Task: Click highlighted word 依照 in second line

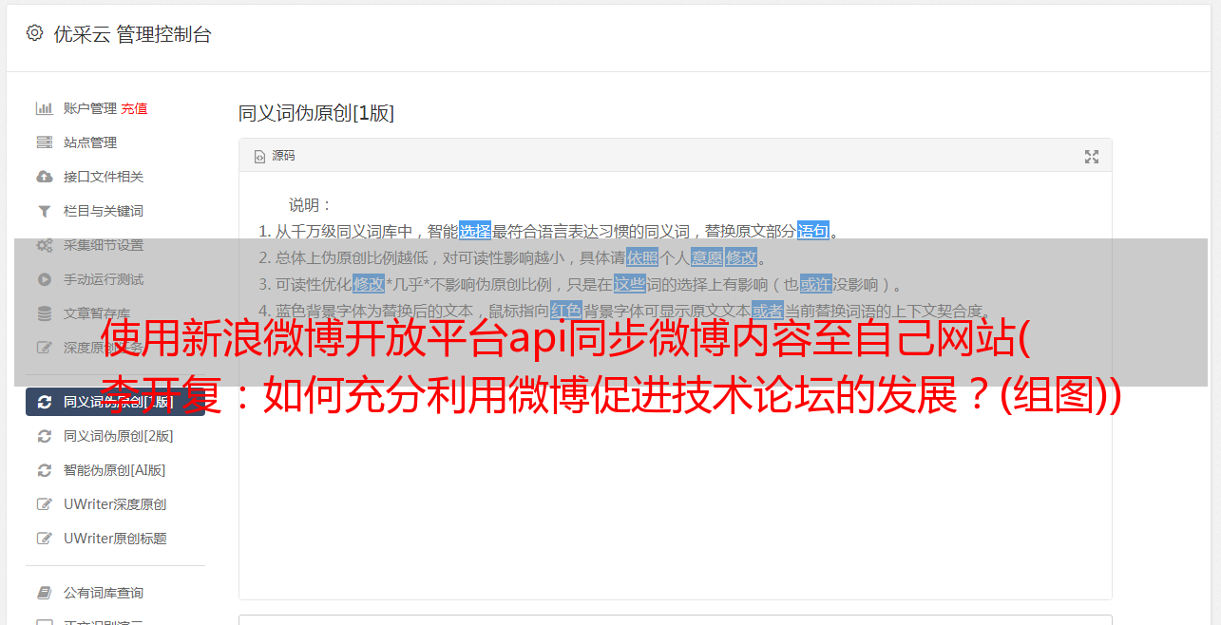Action: (641, 257)
